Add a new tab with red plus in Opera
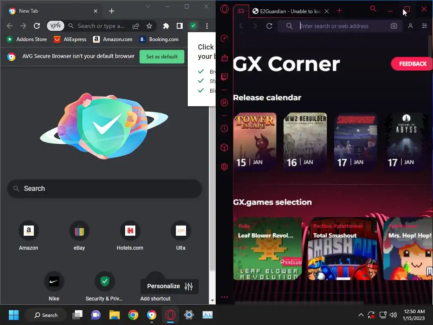The image size is (433, 325). [x=340, y=11]
